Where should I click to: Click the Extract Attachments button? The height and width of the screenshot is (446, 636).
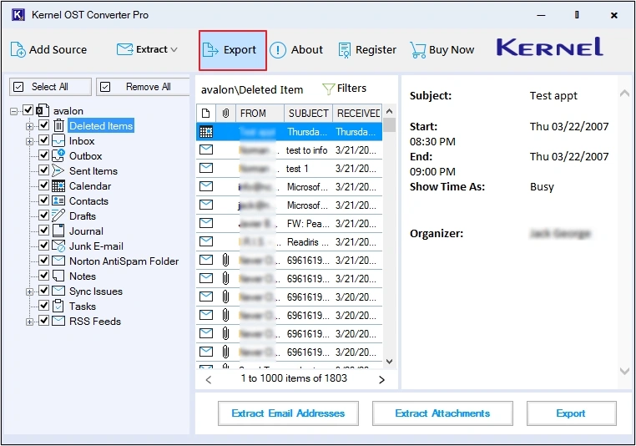click(442, 413)
